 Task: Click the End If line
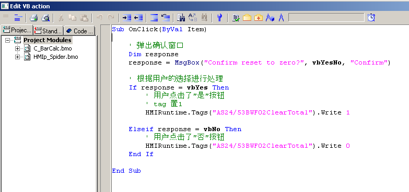click(141, 154)
